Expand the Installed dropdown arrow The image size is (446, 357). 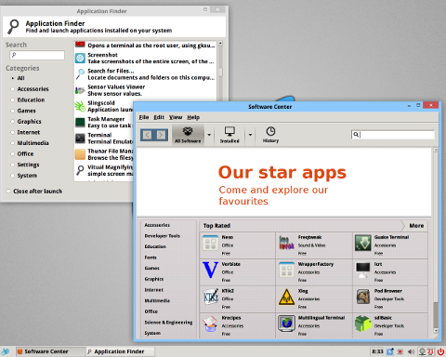coord(250,135)
